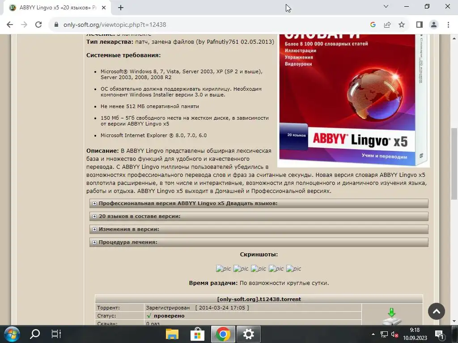Open Microsoft Store from taskbar

(x=197, y=334)
